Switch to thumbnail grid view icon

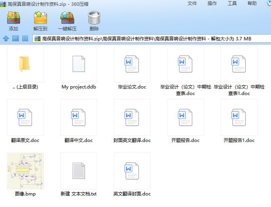[25, 38]
